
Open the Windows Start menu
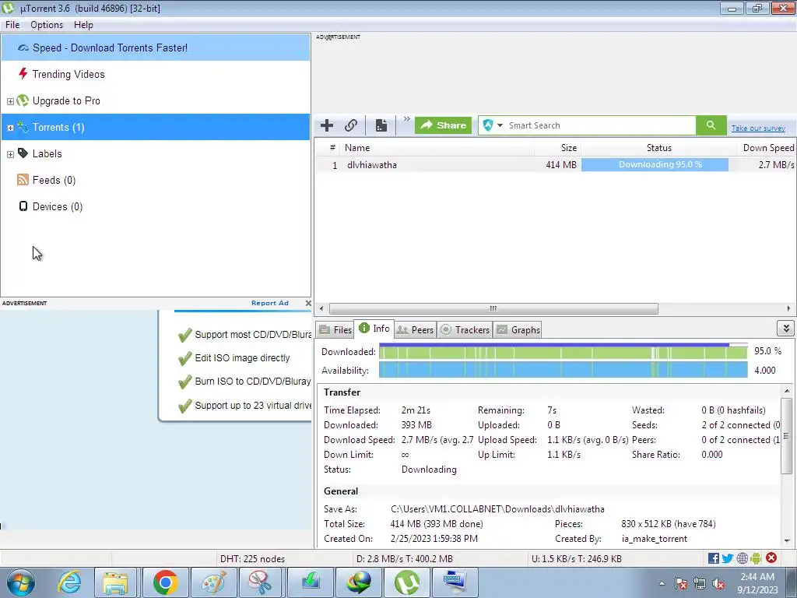pos(21,582)
